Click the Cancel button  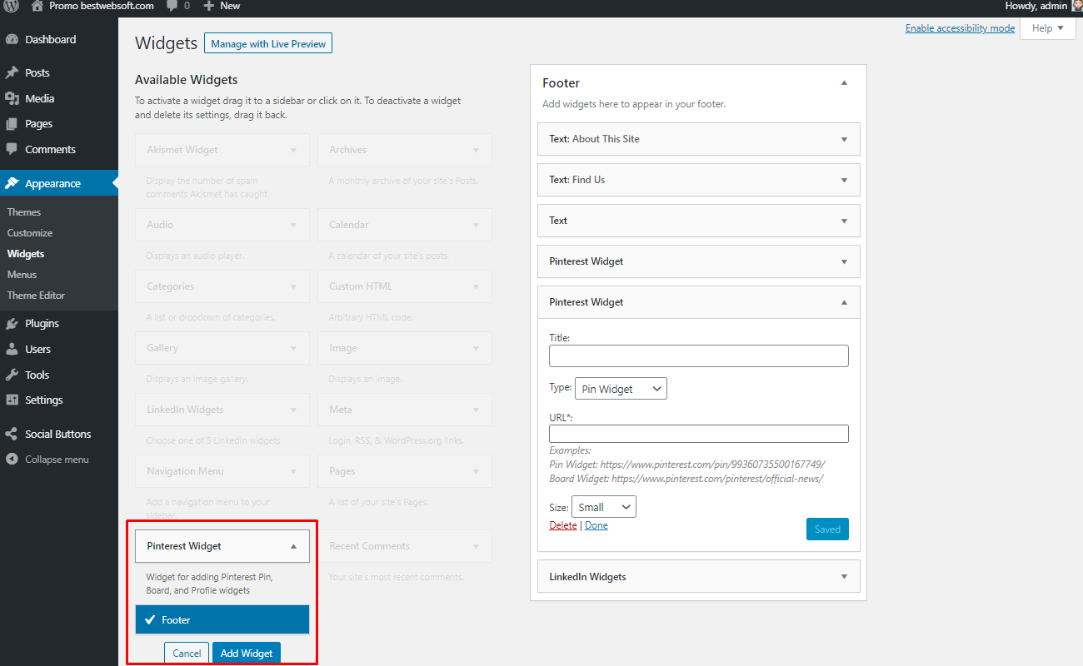coord(187,654)
